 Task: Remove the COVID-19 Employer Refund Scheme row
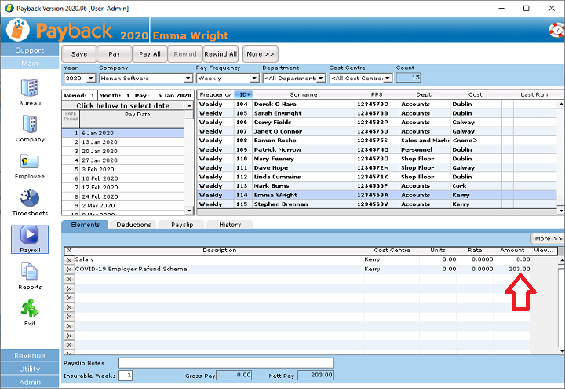pyautogui.click(x=68, y=269)
